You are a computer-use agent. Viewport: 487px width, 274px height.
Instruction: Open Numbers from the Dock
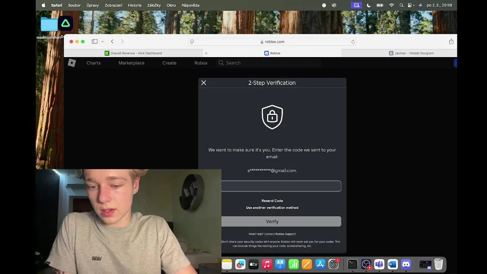coord(294,264)
